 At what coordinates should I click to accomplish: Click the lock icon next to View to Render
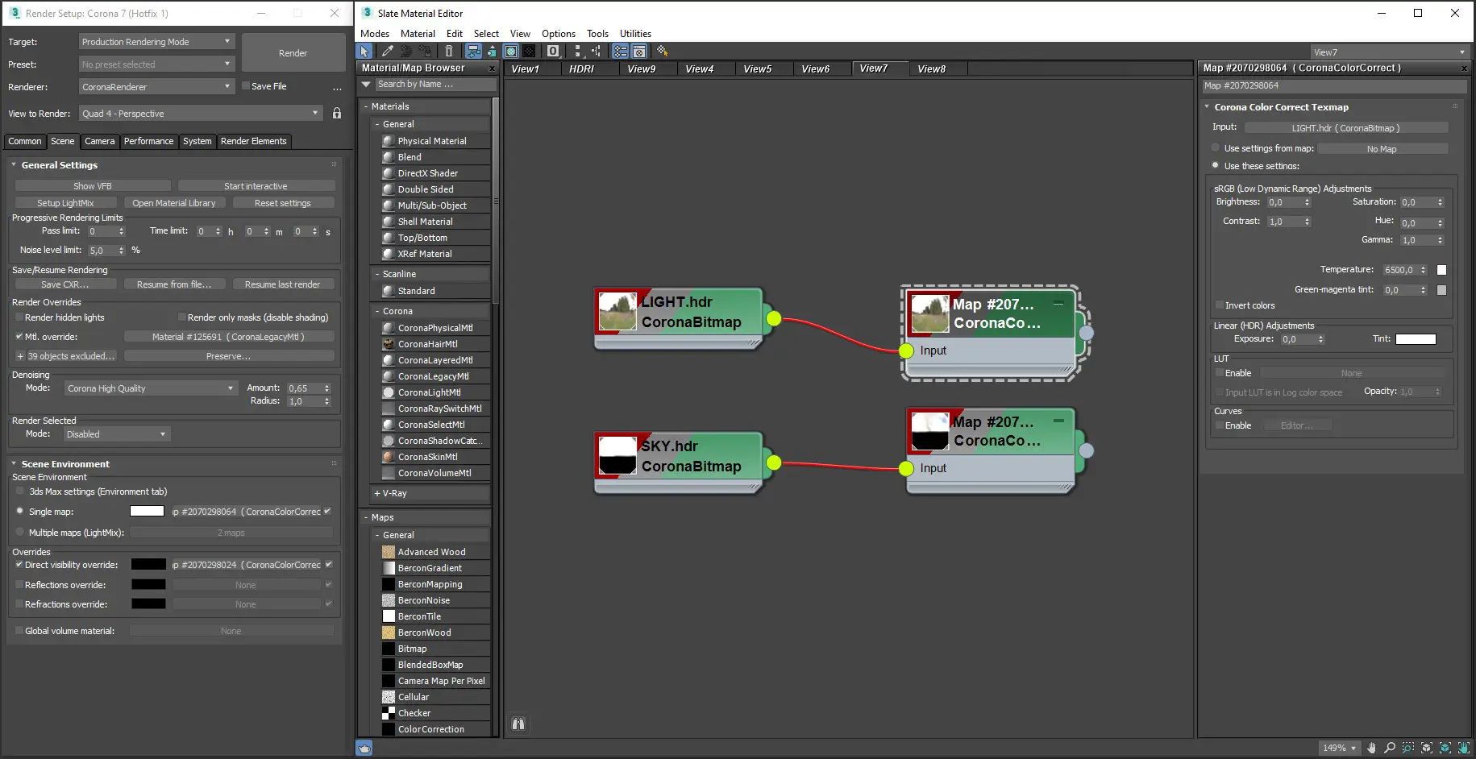click(x=337, y=114)
